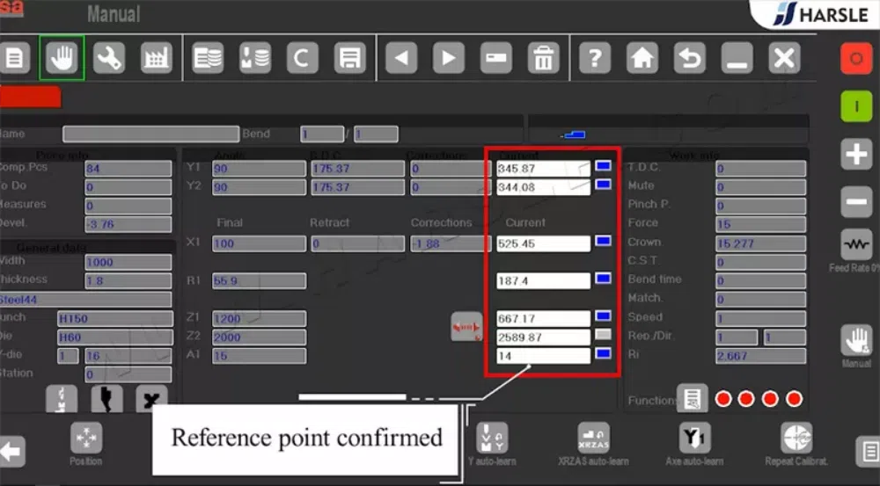Toggle blue indicator beside X1 current 525.45
This screenshot has width=880, height=486.
pyautogui.click(x=603, y=241)
